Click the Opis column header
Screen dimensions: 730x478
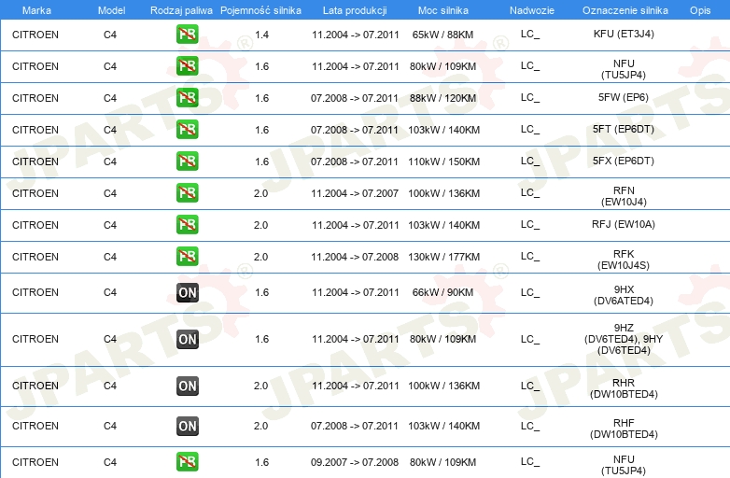click(700, 10)
